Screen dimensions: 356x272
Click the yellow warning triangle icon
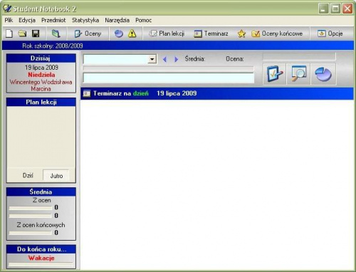pyautogui.click(x=132, y=33)
